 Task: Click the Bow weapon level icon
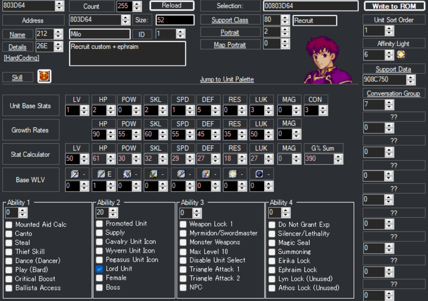153,174
